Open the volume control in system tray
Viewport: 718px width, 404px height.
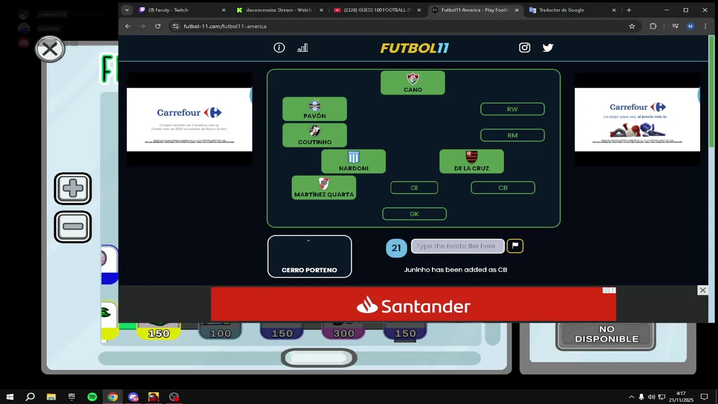coord(651,397)
